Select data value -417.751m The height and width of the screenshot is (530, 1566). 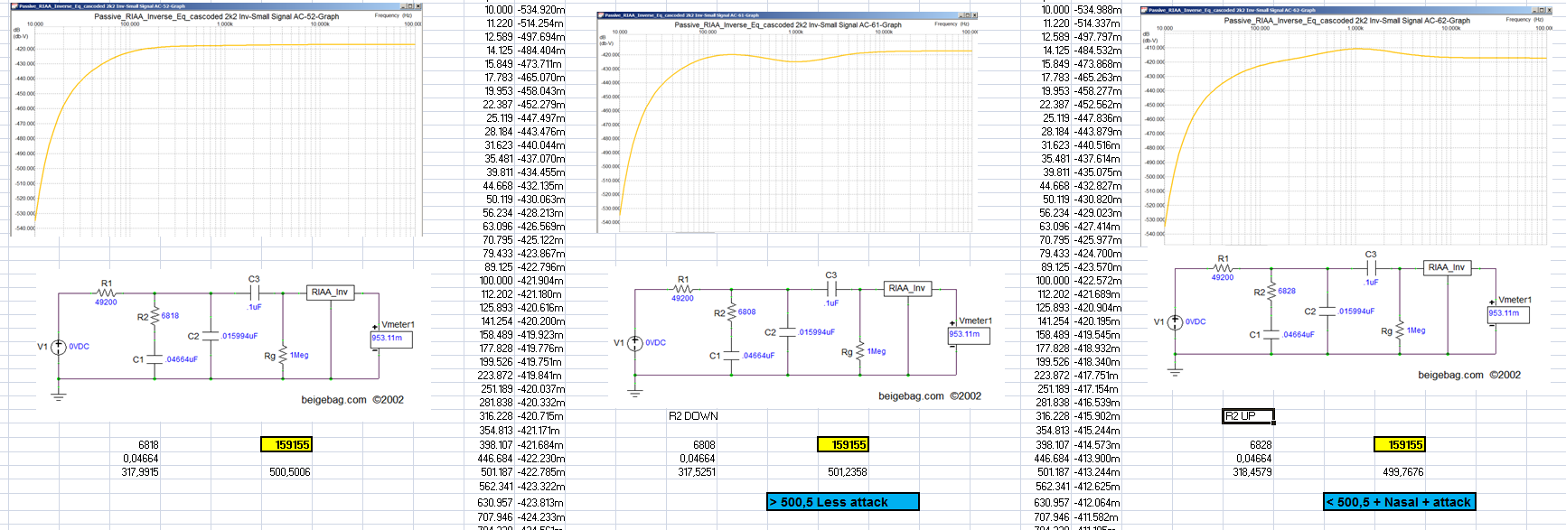pyautogui.click(x=1096, y=376)
